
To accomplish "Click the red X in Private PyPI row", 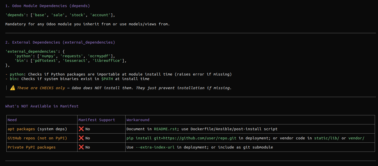I will point(81,147).
